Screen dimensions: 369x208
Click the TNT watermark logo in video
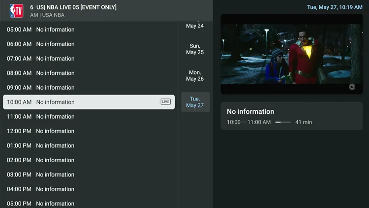pyautogui.click(x=352, y=87)
